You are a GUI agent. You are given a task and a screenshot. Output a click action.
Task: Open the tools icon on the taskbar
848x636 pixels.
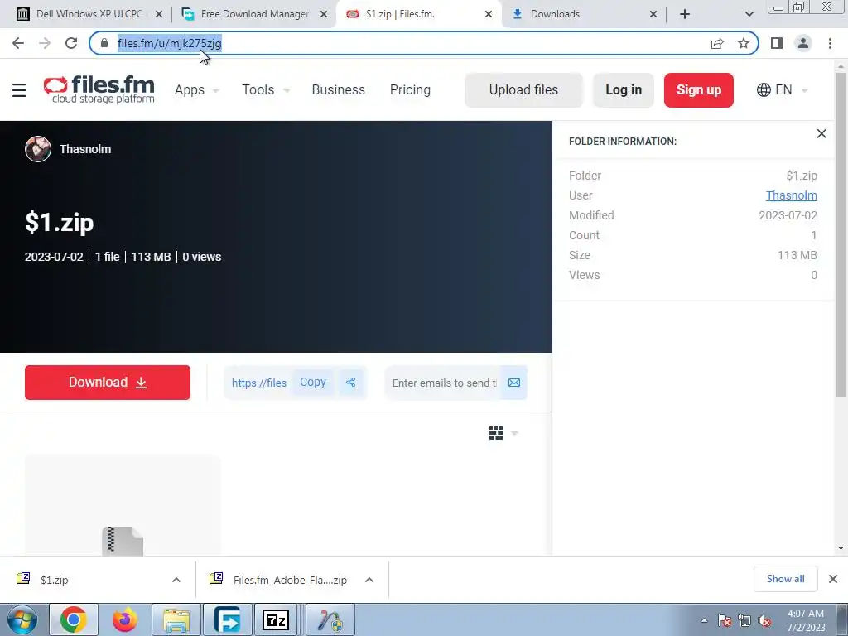click(x=330, y=619)
